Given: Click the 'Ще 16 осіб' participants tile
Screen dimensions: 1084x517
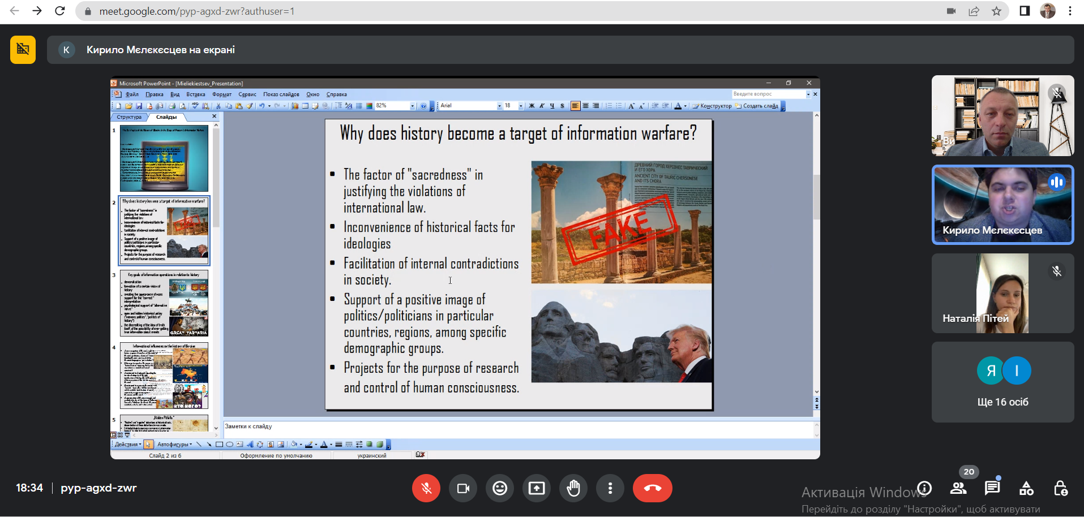Looking at the screenshot, I should (1002, 382).
